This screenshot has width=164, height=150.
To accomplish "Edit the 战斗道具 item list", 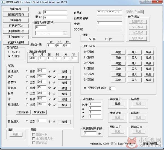I will [x=65, y=105].
